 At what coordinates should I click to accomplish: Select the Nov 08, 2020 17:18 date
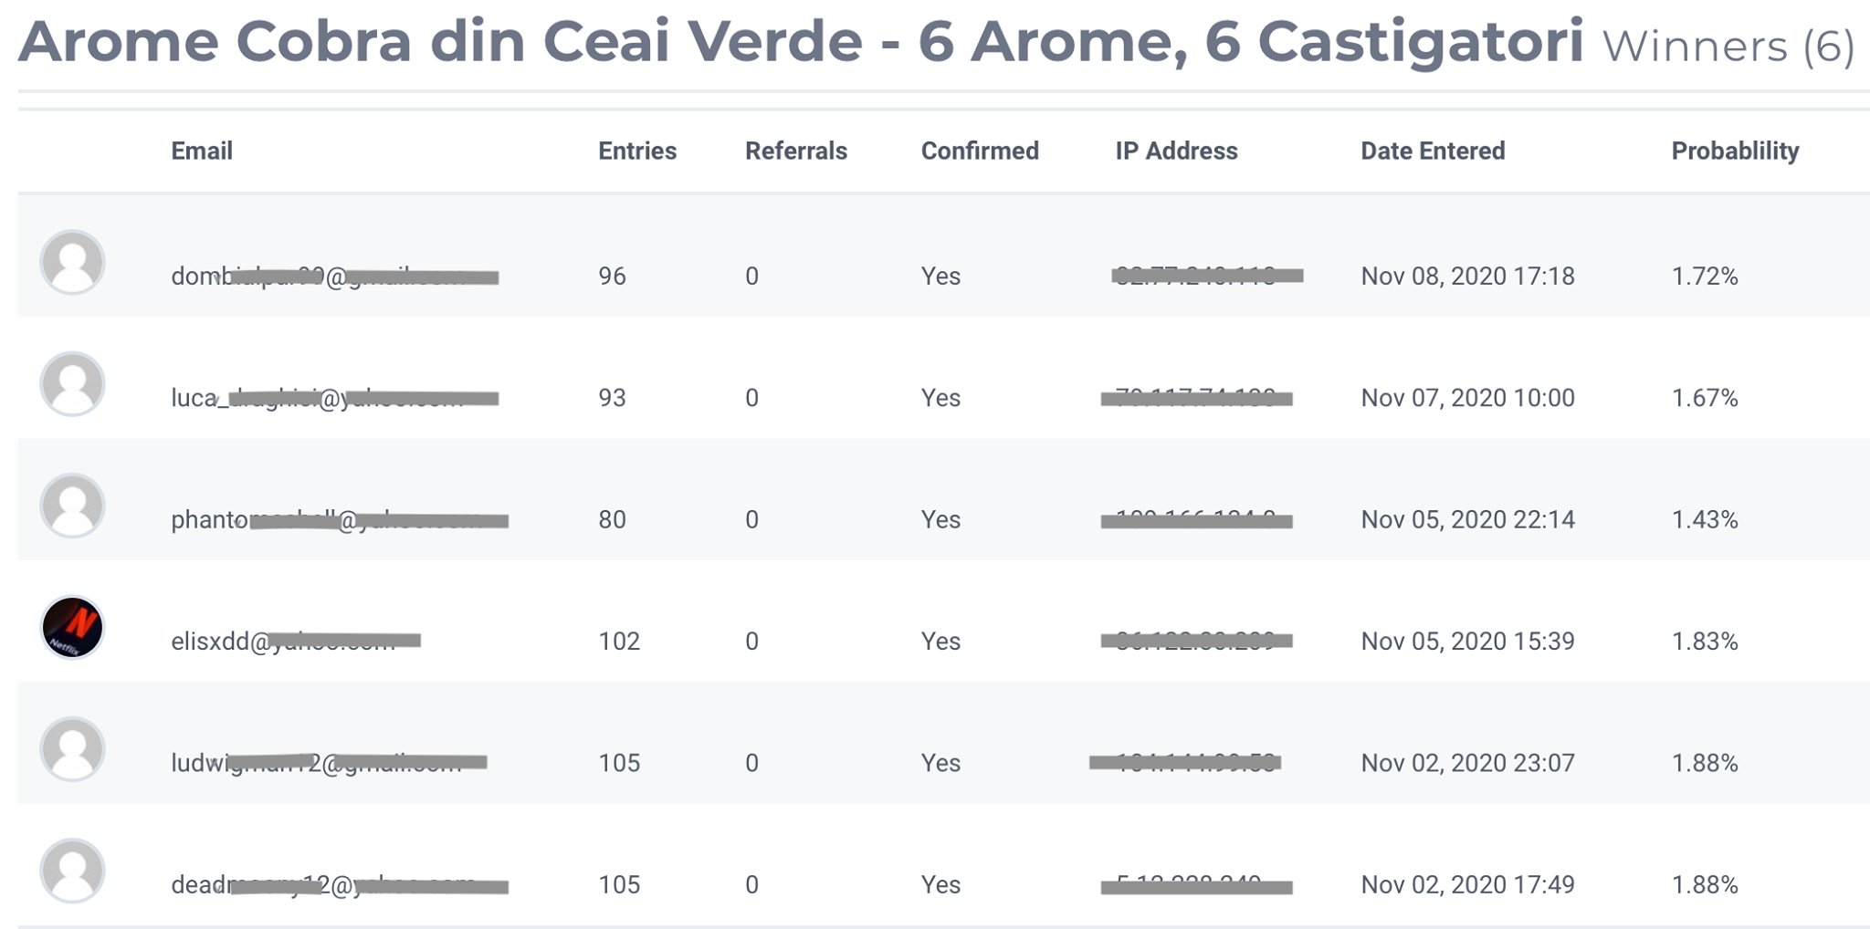pyautogui.click(x=1467, y=276)
